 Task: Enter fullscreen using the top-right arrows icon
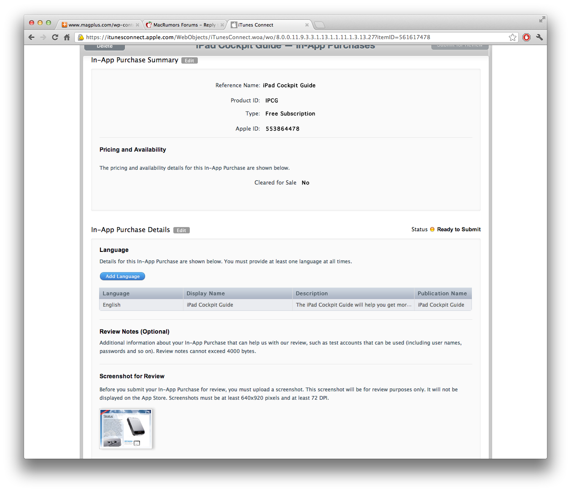[x=542, y=19]
